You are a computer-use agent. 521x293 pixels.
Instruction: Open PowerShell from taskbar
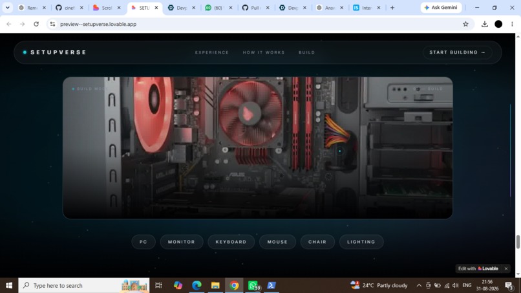(x=271, y=285)
